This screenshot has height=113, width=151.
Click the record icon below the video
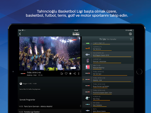[70, 74]
